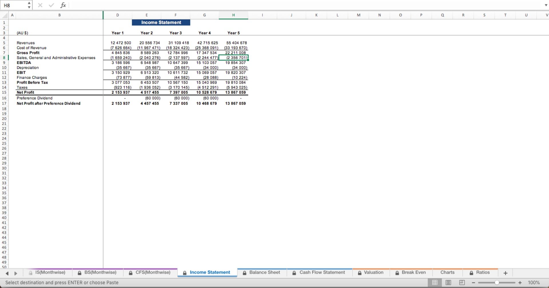This screenshot has width=549, height=288.
Task: Open the Ratios sheet tab
Action: coord(480,273)
